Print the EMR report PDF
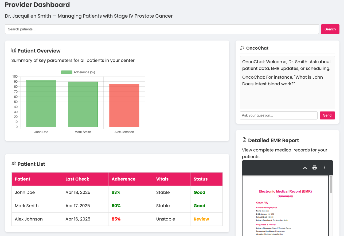The width and height of the screenshot is (344, 236). [315, 167]
